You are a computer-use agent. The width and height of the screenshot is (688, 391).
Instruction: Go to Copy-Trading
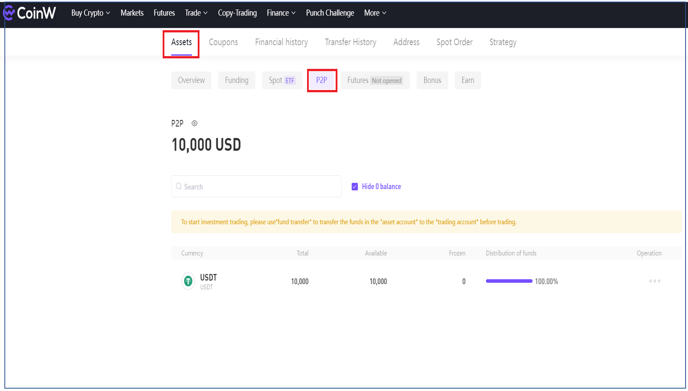[x=238, y=13]
